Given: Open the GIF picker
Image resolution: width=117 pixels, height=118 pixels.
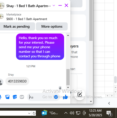Looking at the screenshot, I should point(22,97).
